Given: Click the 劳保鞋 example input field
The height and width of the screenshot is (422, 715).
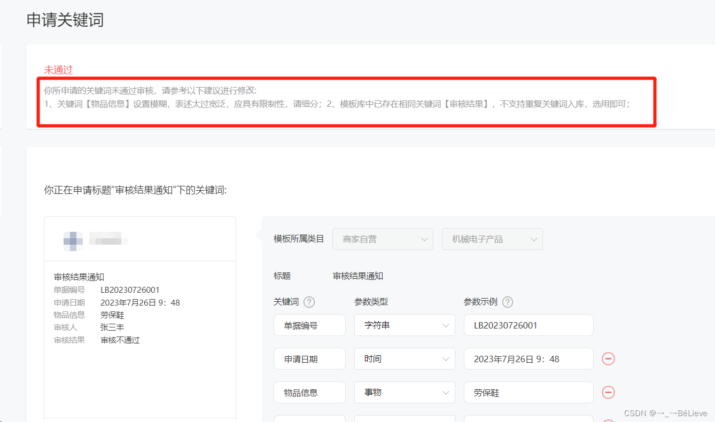Looking at the screenshot, I should 529,392.
